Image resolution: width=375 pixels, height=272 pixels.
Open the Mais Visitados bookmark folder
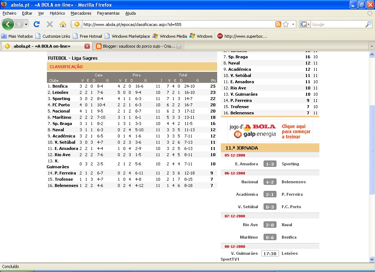pos(17,36)
